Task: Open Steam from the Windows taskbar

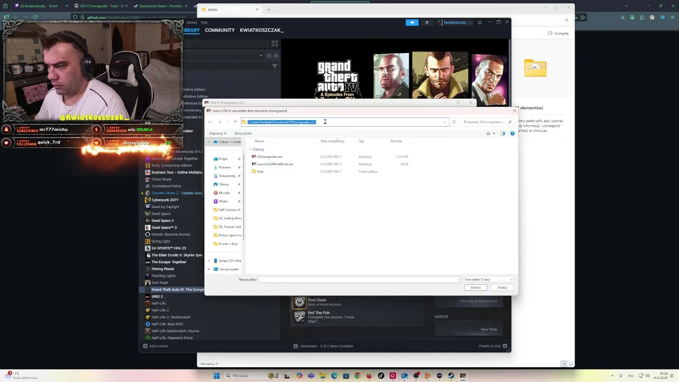Action: click(451, 376)
